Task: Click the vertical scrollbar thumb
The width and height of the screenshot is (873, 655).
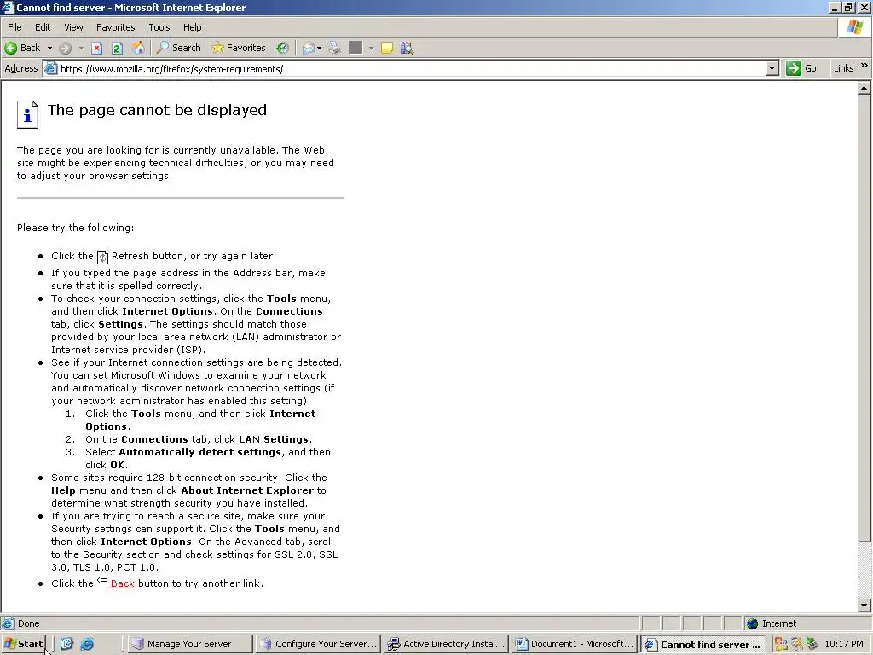Action: coord(864,318)
